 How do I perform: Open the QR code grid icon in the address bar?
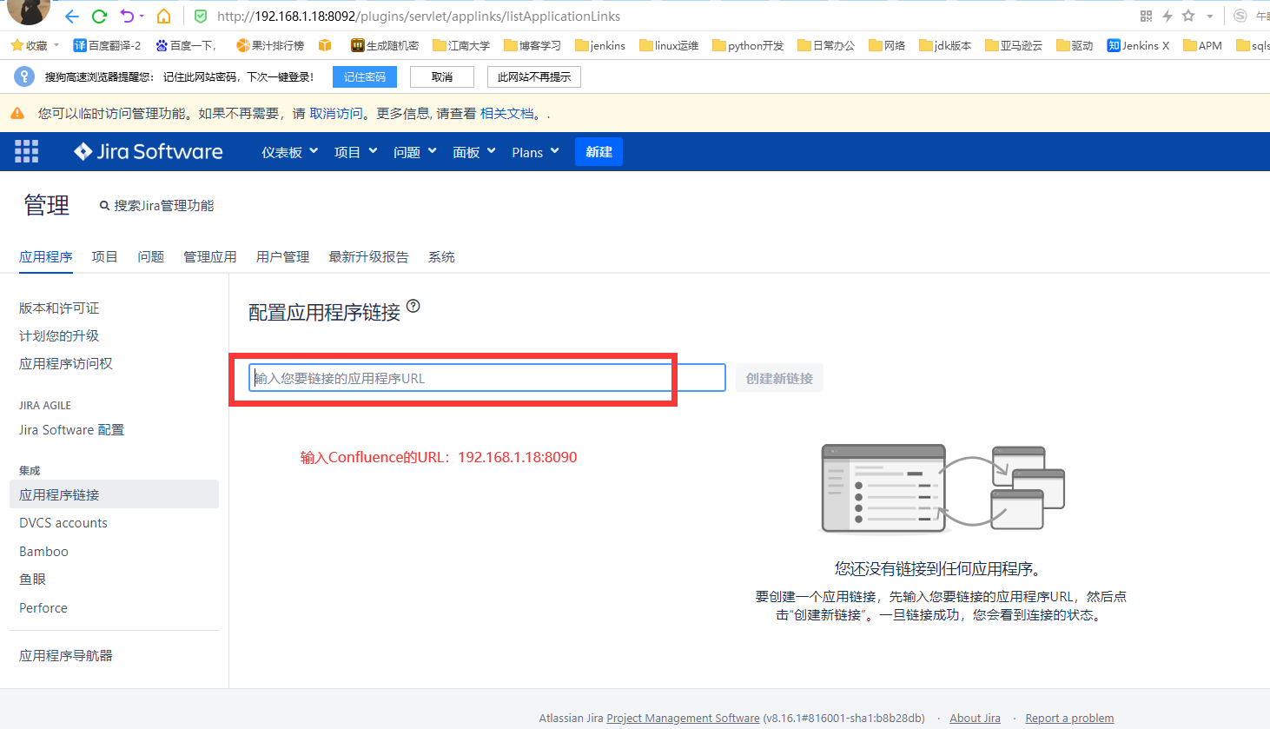click(1146, 16)
